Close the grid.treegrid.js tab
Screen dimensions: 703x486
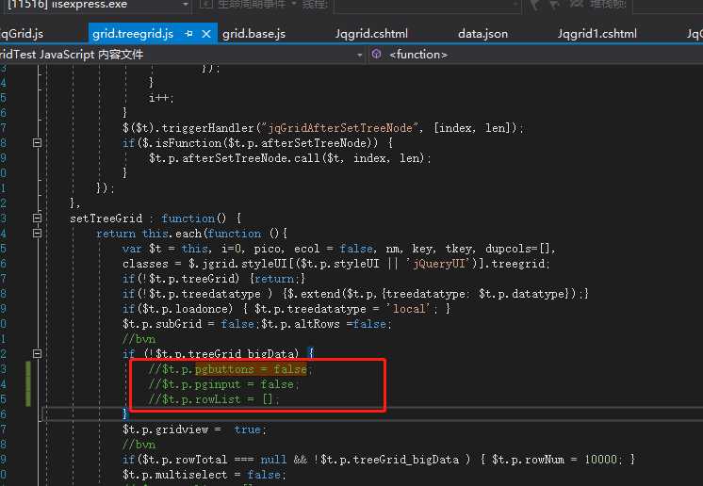point(206,34)
